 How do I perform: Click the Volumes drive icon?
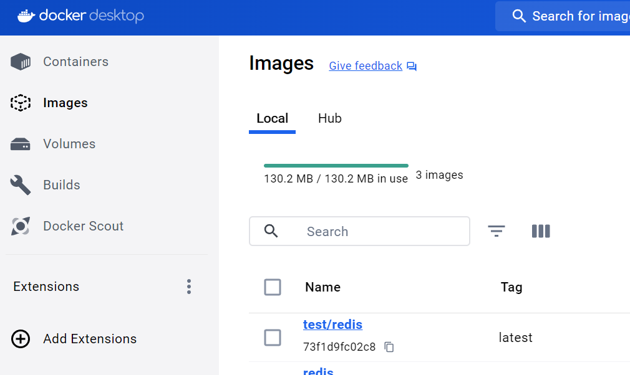(x=21, y=144)
